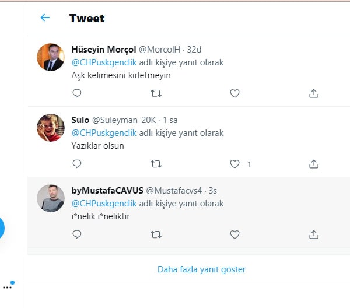Open Sulo's profile avatar
The height and width of the screenshot is (308, 350).
pyautogui.click(x=51, y=128)
